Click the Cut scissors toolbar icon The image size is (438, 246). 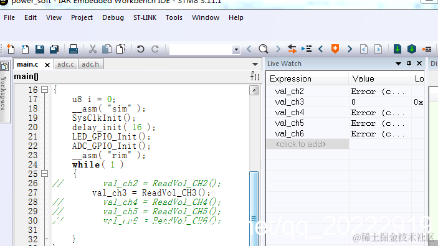93,49
